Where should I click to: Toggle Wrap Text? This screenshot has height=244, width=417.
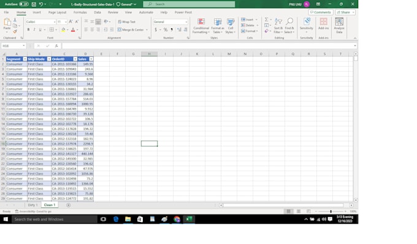coord(126,22)
